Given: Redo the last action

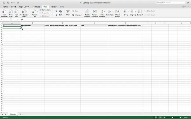Looking at the screenshot, I should (x=18, y=3).
